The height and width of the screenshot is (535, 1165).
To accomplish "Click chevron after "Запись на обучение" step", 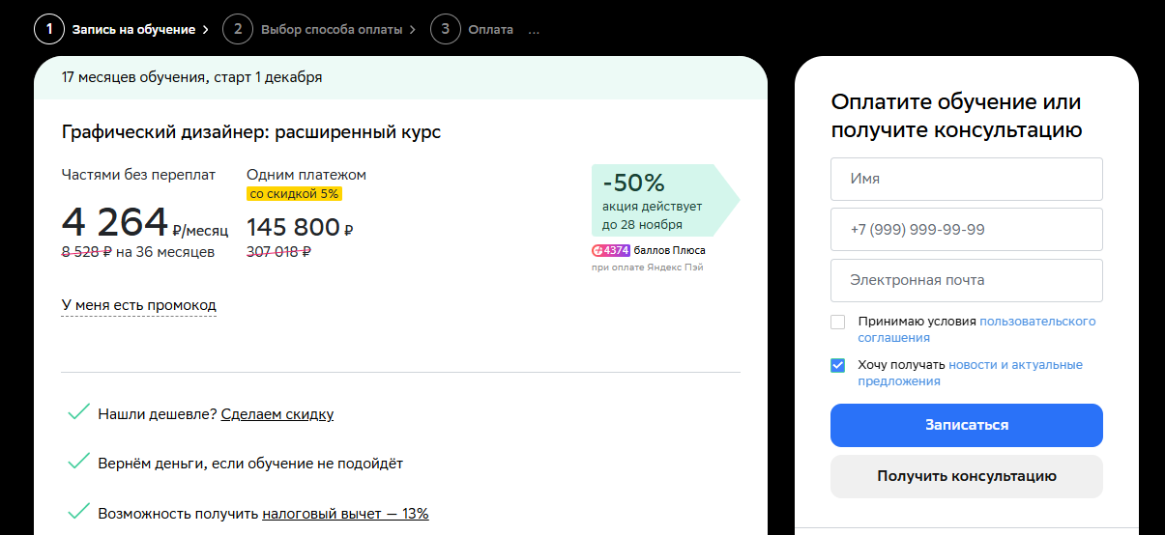I will click(206, 30).
